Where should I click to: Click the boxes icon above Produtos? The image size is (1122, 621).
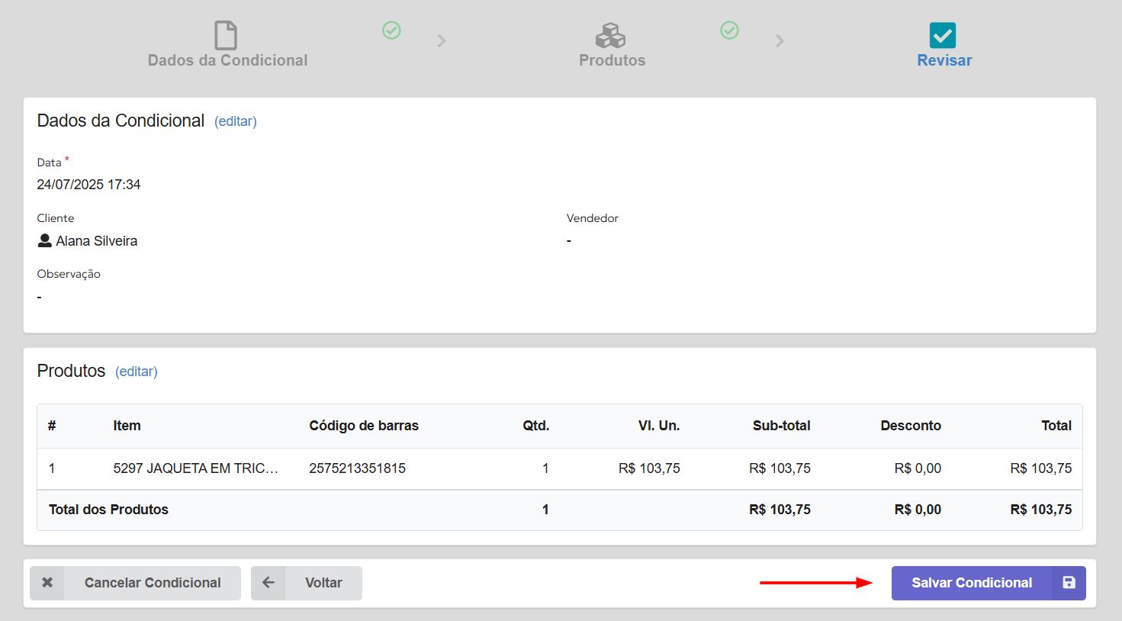point(610,35)
